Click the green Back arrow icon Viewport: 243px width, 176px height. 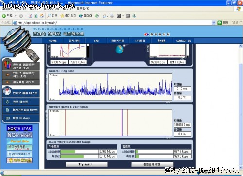pyautogui.click(x=4, y=16)
